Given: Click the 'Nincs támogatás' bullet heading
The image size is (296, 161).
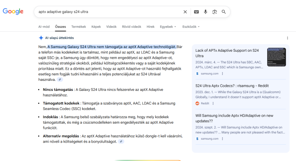Looking at the screenshot, I should tap(58, 90).
